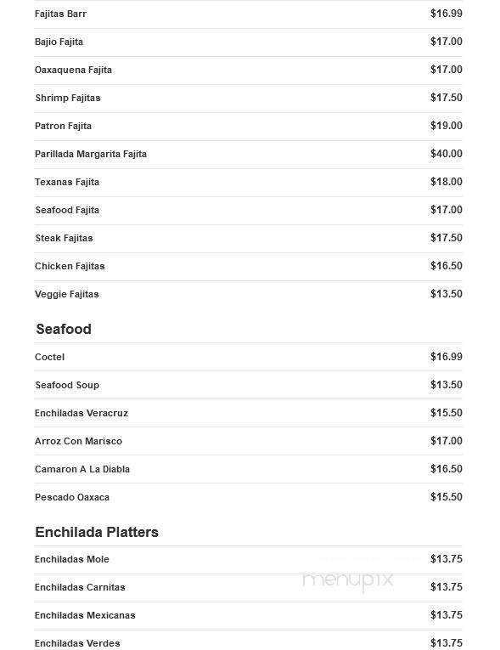The height and width of the screenshot is (650, 500).
Task: Open the Oaxaquena Fajita entry
Action: pos(73,70)
